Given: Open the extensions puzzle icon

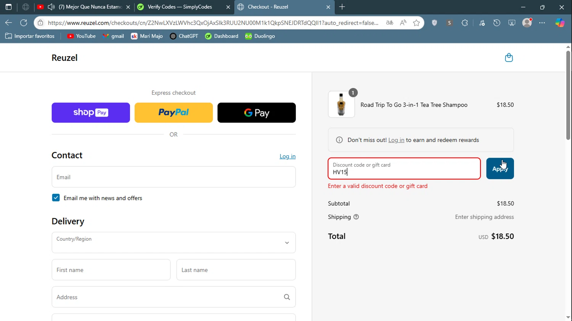Looking at the screenshot, I should pyautogui.click(x=464, y=23).
